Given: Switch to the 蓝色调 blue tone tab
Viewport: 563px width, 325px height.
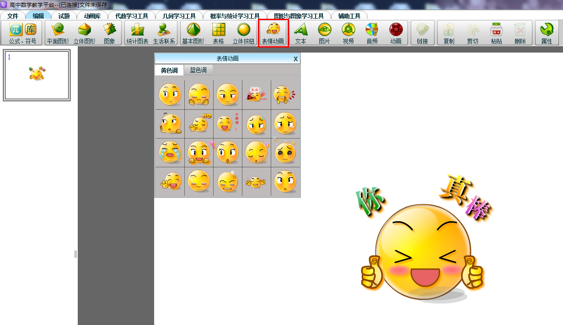Looking at the screenshot, I should 198,70.
